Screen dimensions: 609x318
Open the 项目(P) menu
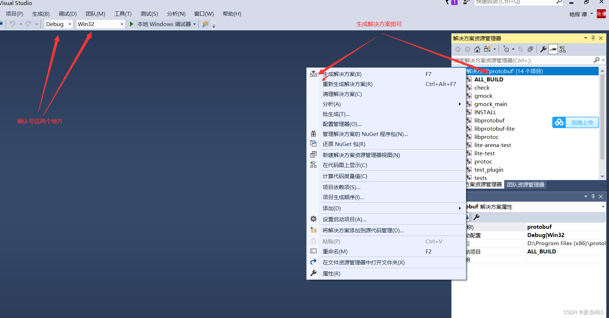coord(14,14)
